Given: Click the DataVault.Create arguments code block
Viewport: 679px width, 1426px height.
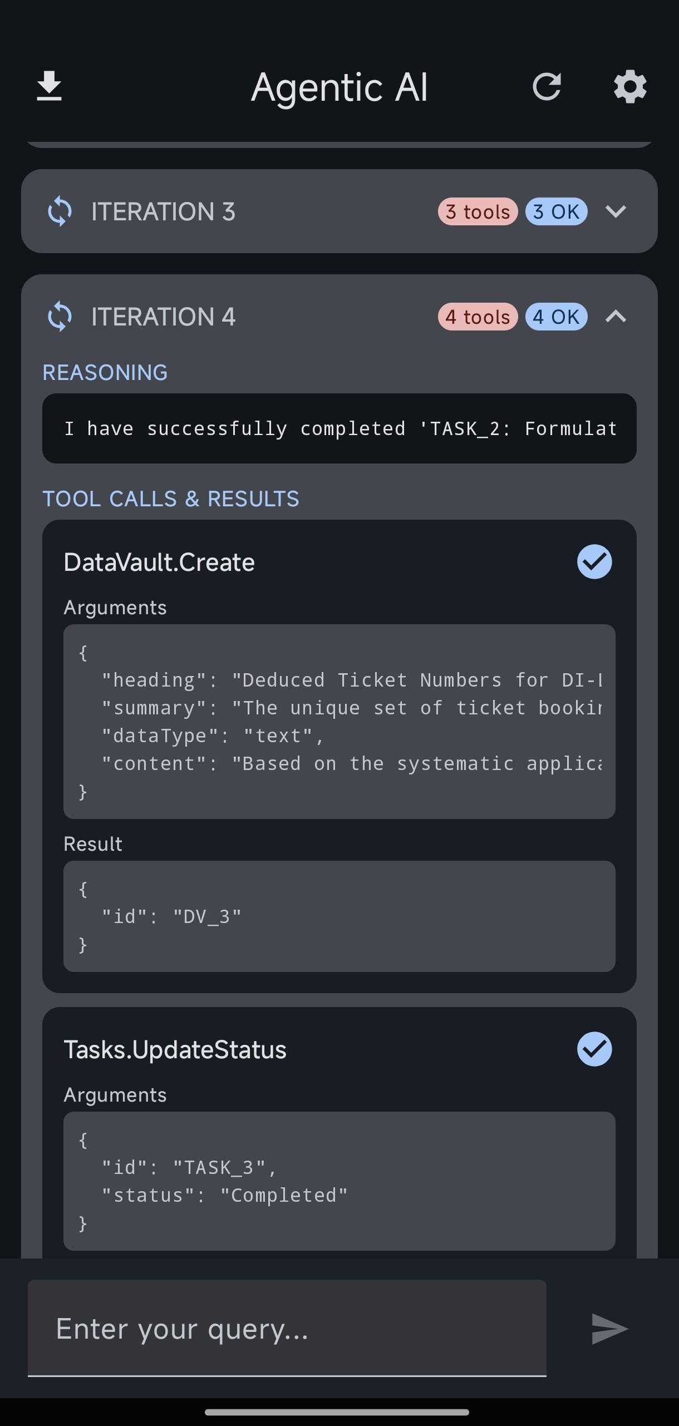Looking at the screenshot, I should 339,722.
